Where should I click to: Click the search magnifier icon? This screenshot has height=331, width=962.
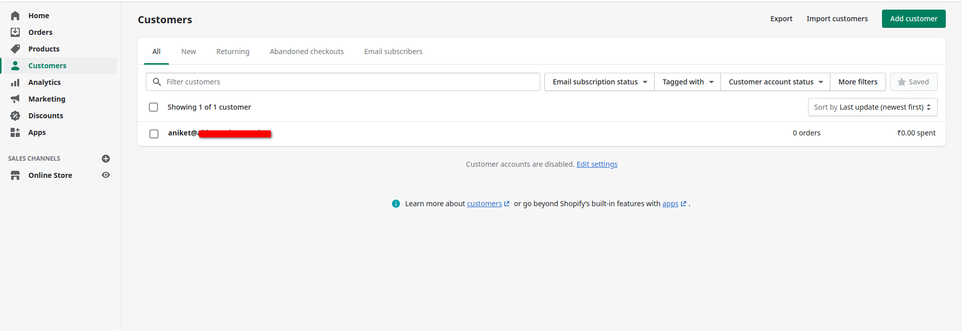tap(157, 82)
